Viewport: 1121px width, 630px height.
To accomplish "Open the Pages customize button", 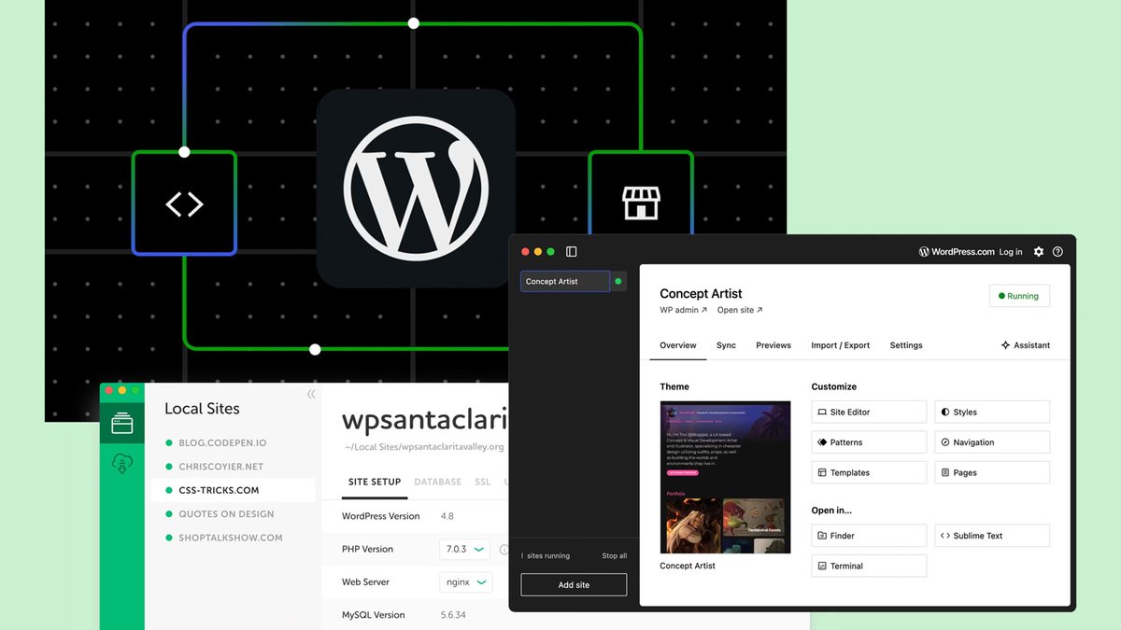I will (x=992, y=472).
